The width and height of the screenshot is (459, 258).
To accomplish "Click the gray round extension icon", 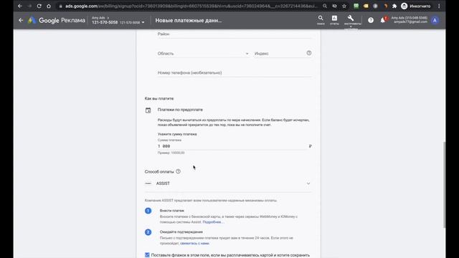I will click(375, 6).
